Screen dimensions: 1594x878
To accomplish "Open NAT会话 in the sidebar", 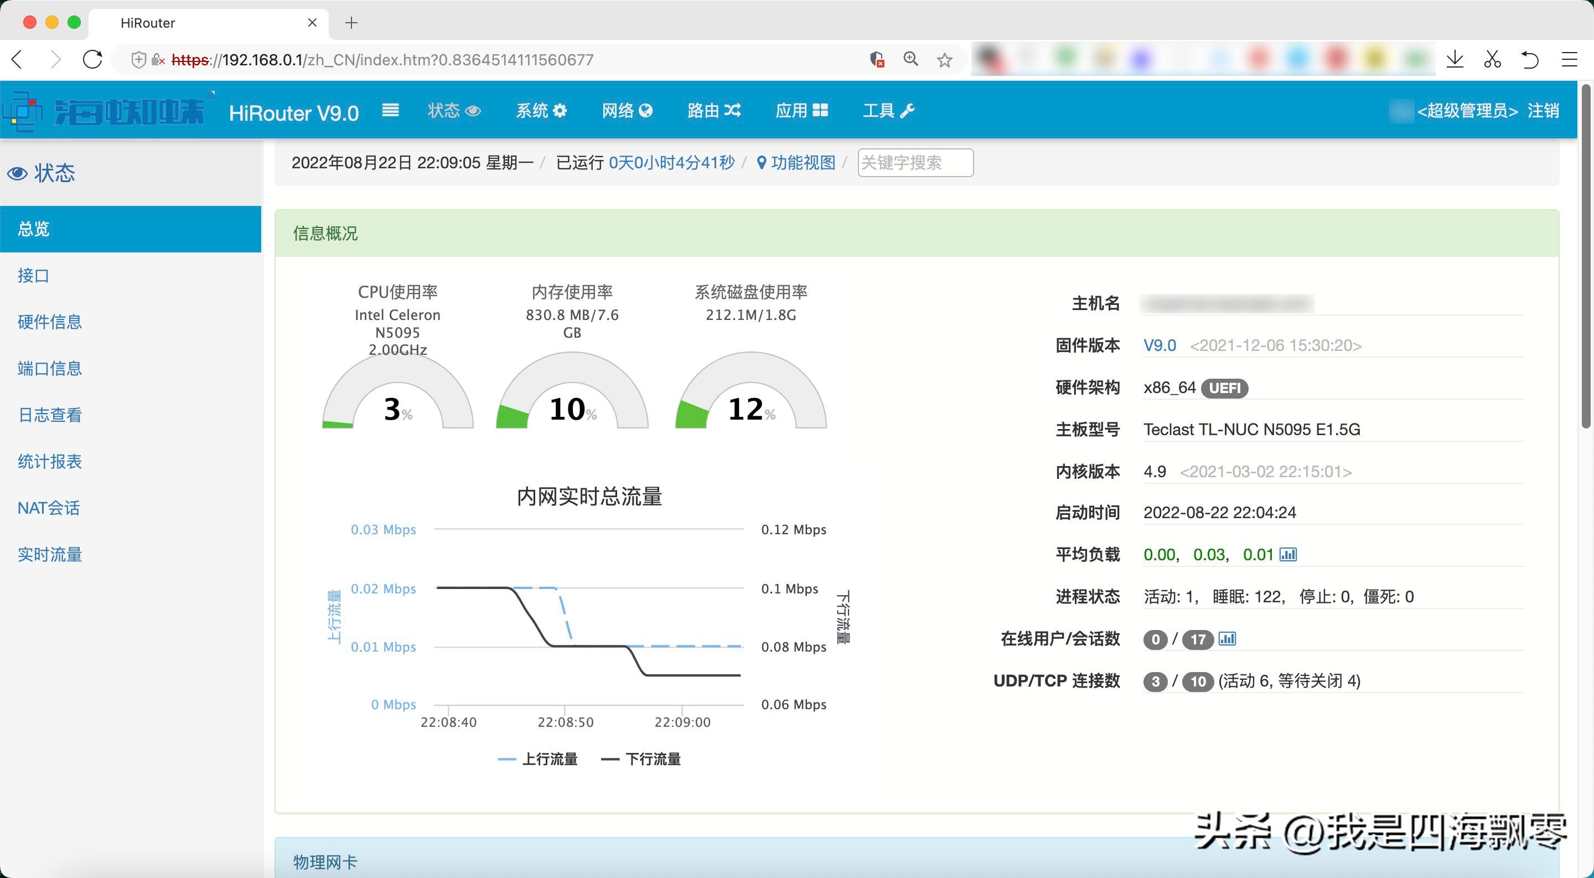I will (x=49, y=508).
